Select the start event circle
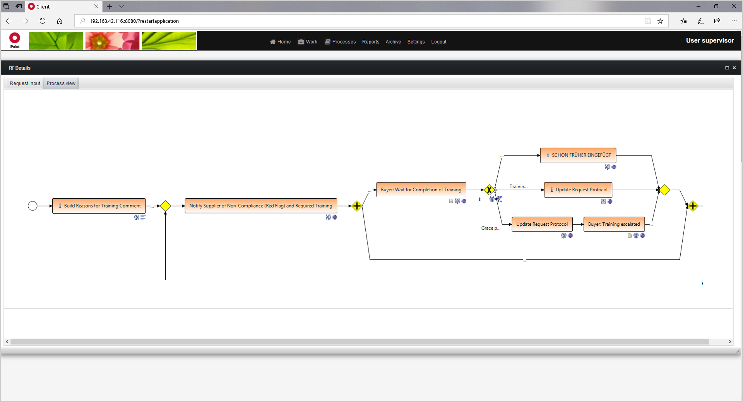This screenshot has width=743, height=402. pos(33,206)
